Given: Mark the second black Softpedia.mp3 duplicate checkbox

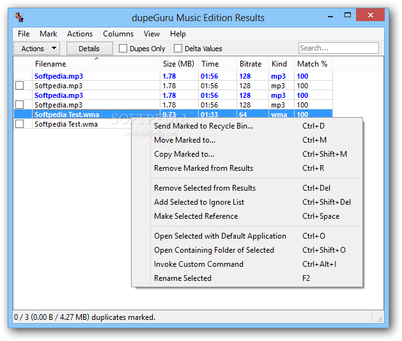Looking at the screenshot, I should tap(19, 105).
